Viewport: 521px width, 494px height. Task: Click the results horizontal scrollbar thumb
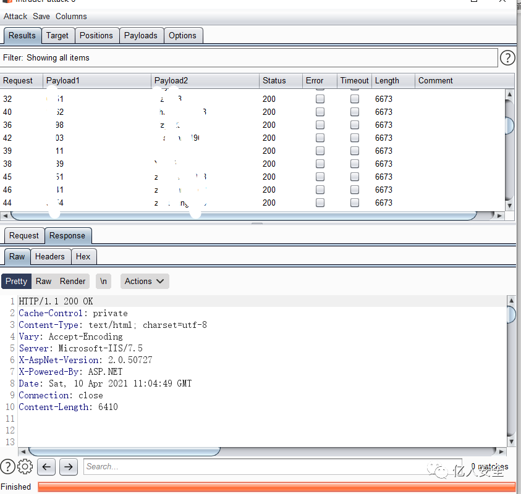[x=244, y=216]
